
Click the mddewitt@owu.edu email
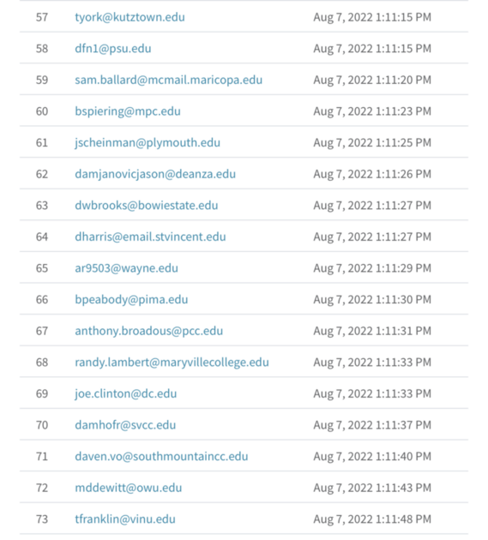(x=128, y=488)
